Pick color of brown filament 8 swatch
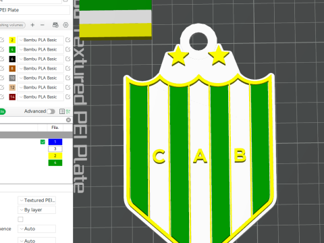The width and height of the screenshot is (324, 243). click(x=12, y=68)
